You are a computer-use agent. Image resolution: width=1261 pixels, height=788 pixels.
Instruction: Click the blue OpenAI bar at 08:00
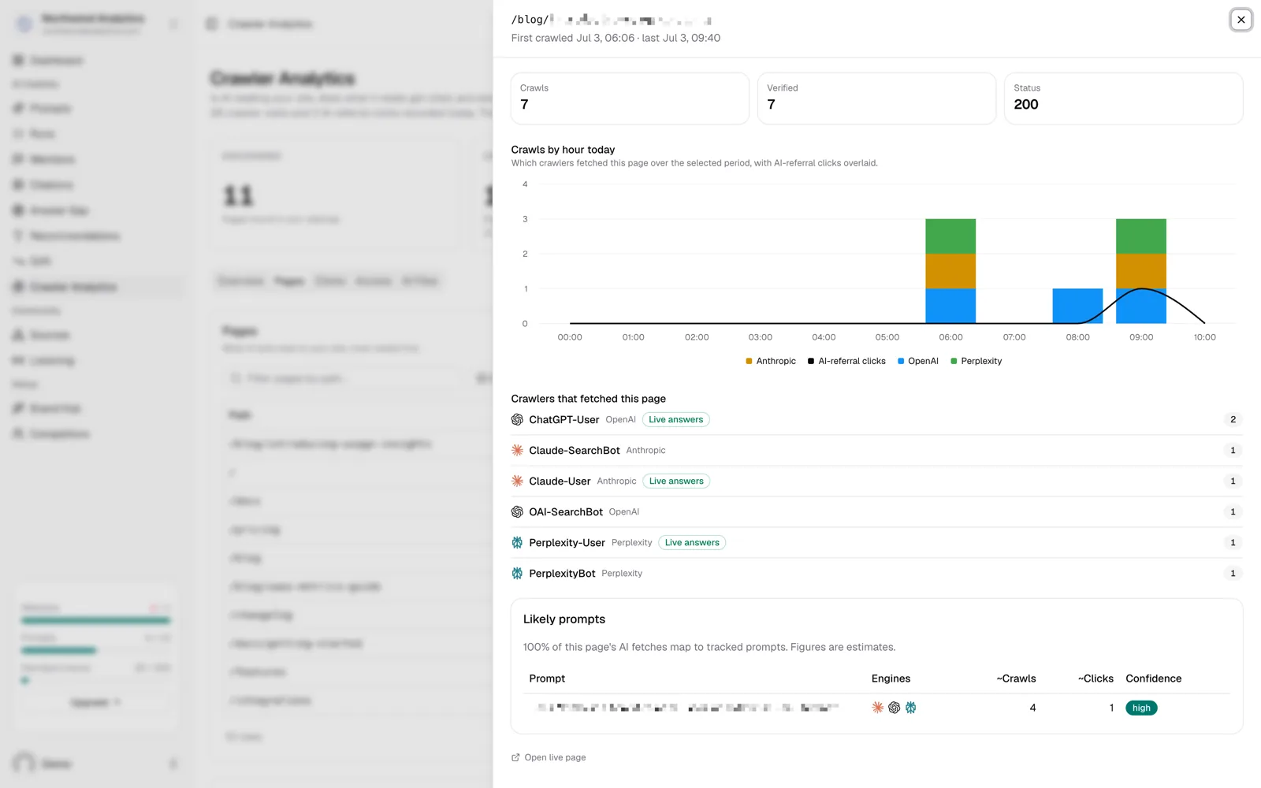[x=1077, y=306]
